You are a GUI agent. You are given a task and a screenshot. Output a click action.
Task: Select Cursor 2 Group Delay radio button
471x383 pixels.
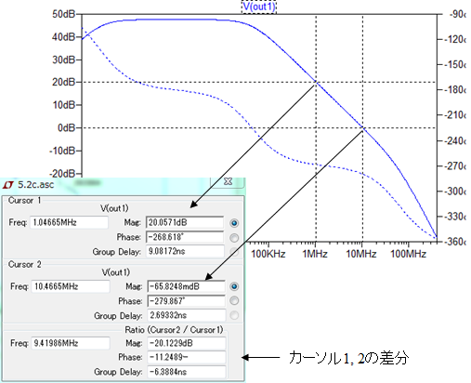click(x=234, y=315)
